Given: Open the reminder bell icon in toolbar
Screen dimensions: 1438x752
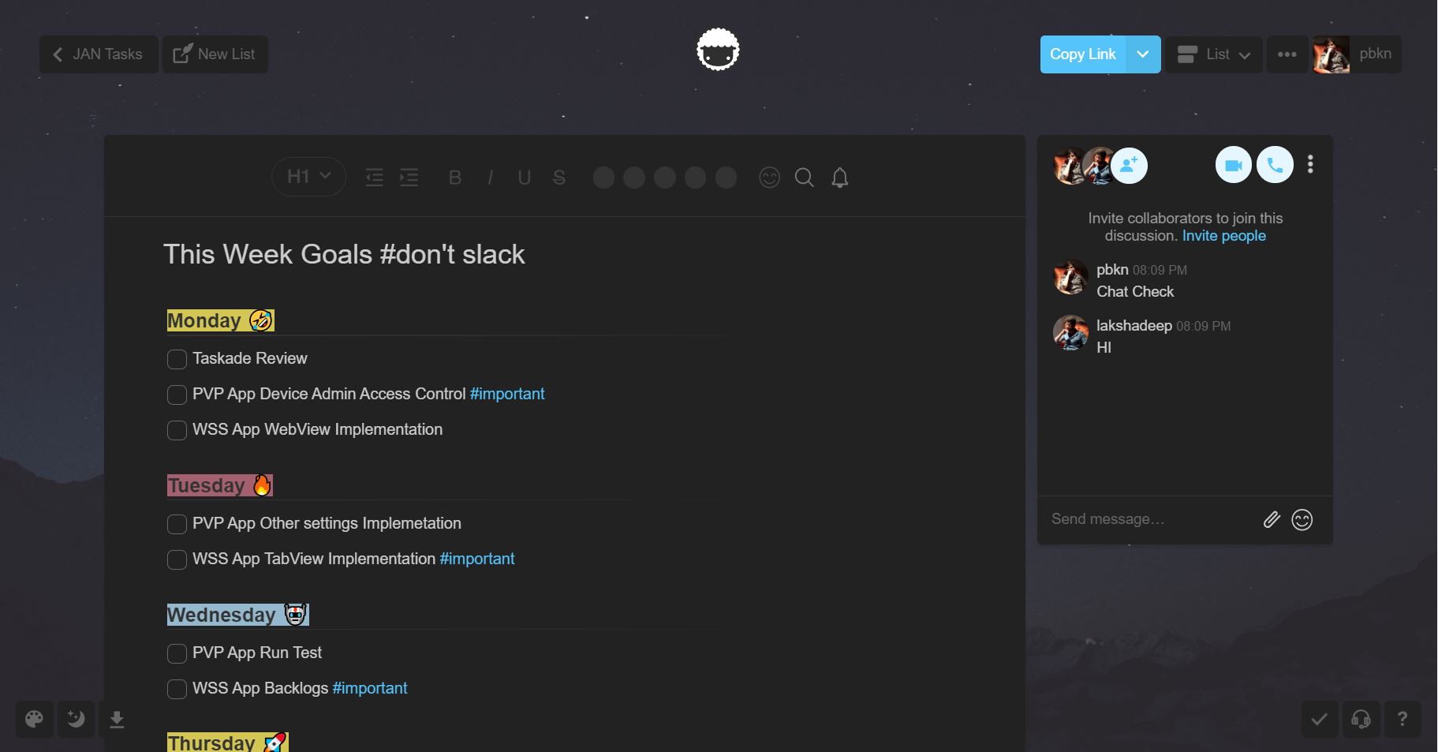Looking at the screenshot, I should tap(839, 178).
